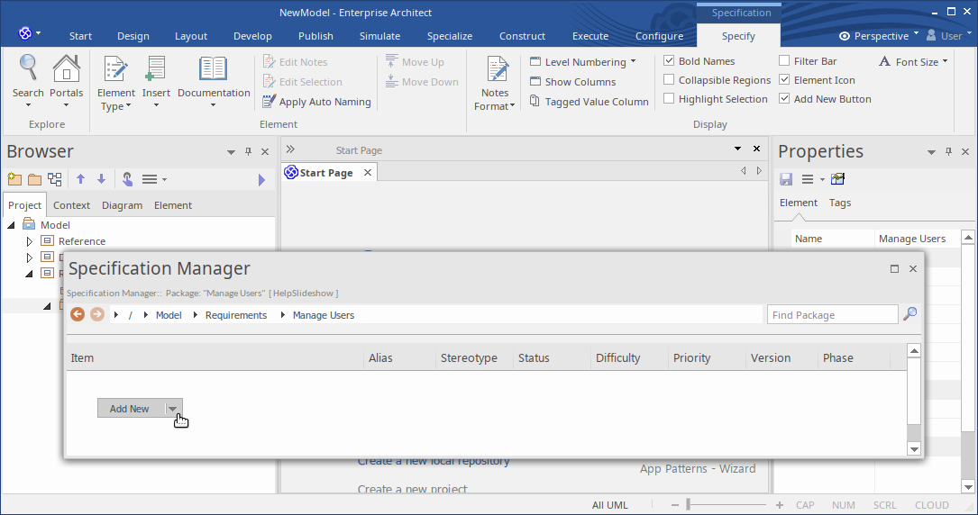Image resolution: width=978 pixels, height=515 pixels.
Task: Open the Add New dropdown arrow
Action: 173,409
